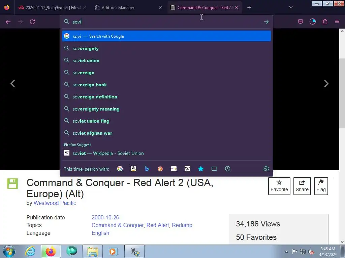Select 'sovi — Search with Google' suggestion
The image size is (345, 258).
[x=166, y=36]
